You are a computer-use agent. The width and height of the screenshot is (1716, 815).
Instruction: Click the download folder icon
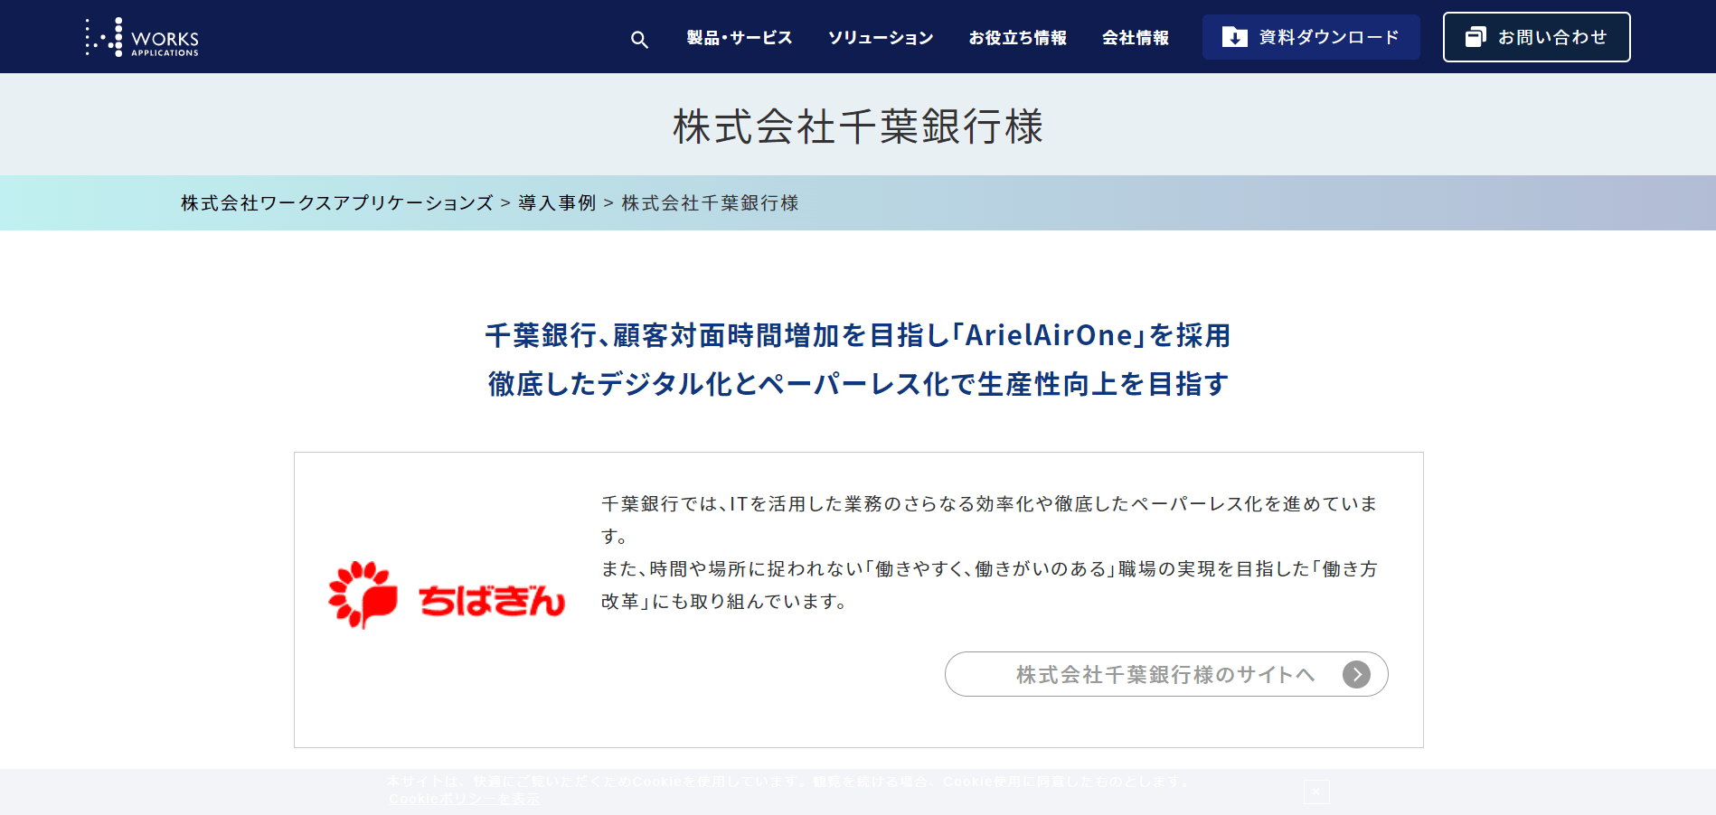point(1234,37)
